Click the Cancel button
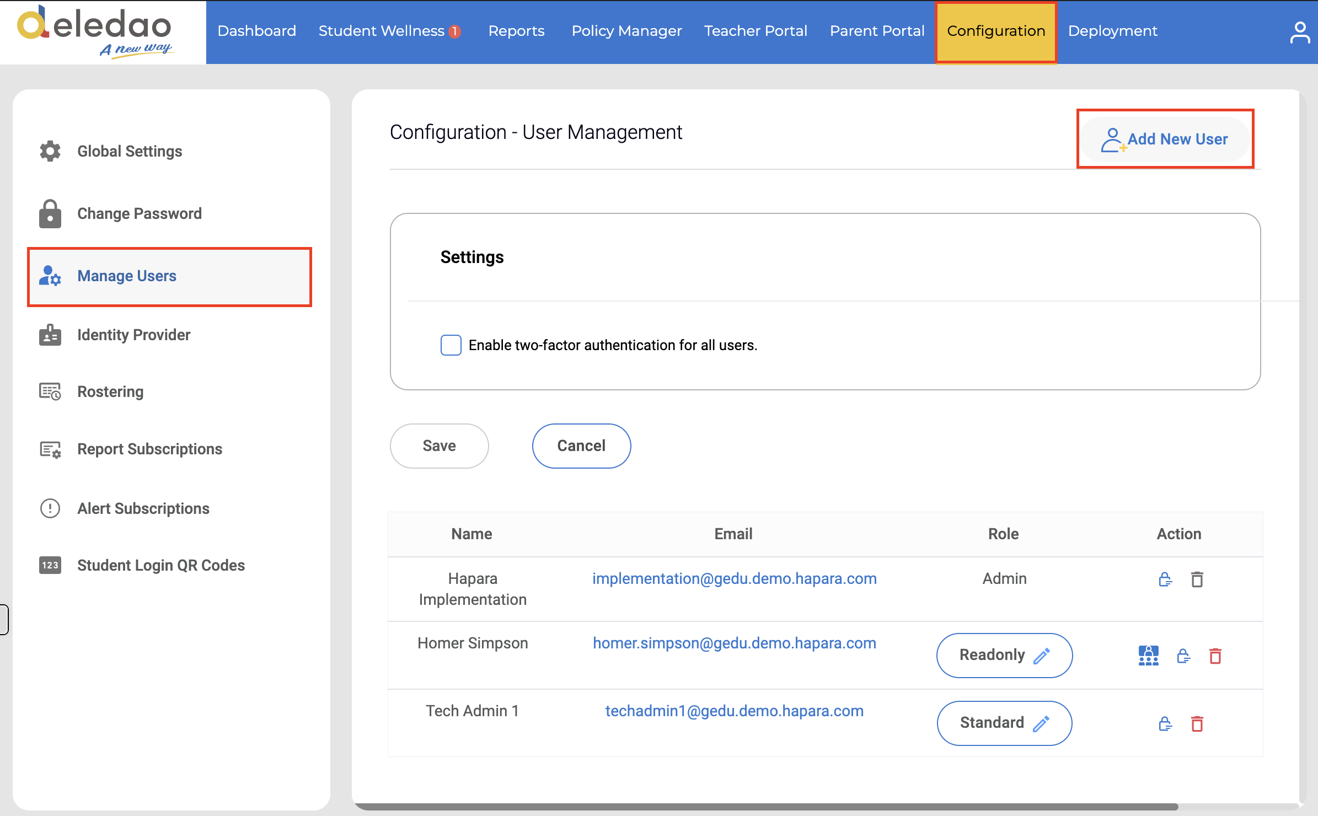 pyautogui.click(x=581, y=446)
